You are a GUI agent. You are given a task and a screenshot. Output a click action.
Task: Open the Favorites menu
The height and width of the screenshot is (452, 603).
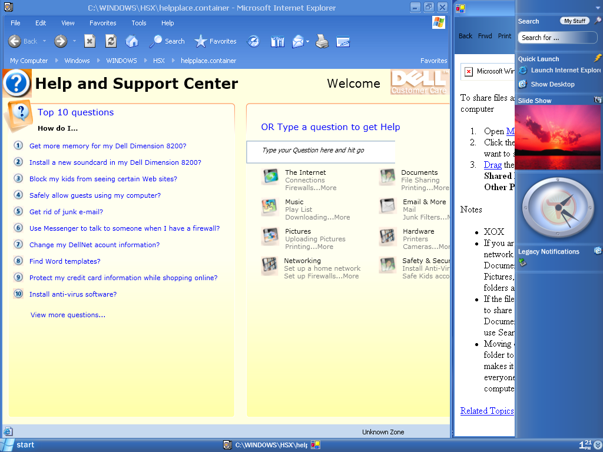point(102,23)
